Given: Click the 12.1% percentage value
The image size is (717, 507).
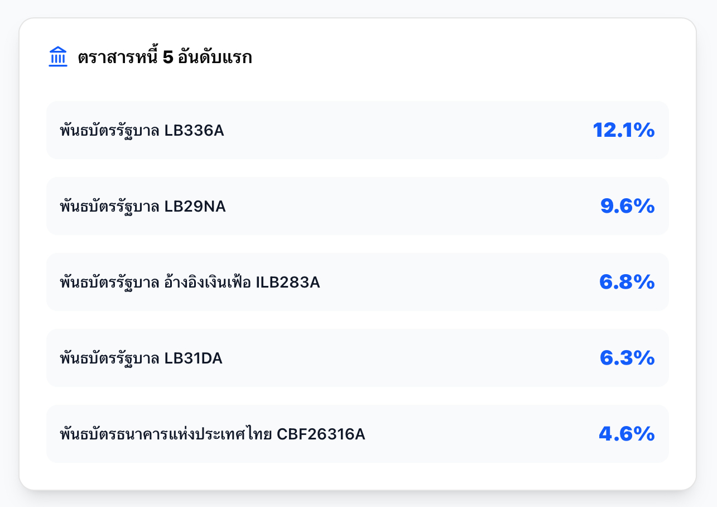Looking at the screenshot, I should (623, 130).
